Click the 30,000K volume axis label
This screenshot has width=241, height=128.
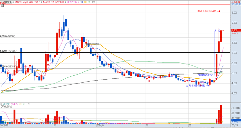point(236,108)
